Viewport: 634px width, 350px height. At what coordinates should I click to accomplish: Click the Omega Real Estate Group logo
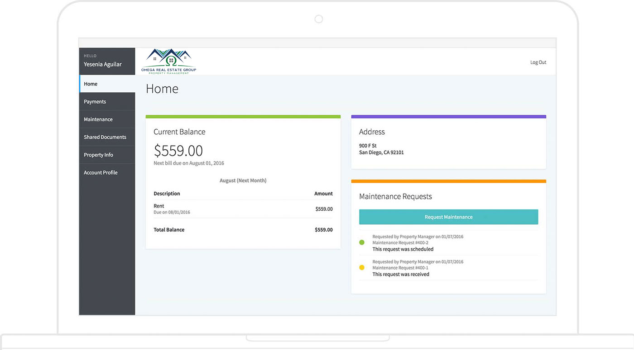tap(168, 61)
